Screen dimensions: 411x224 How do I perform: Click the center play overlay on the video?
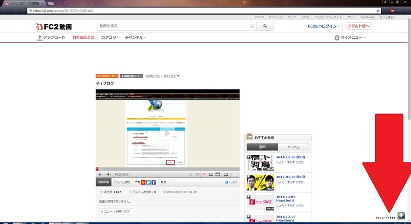[167, 133]
